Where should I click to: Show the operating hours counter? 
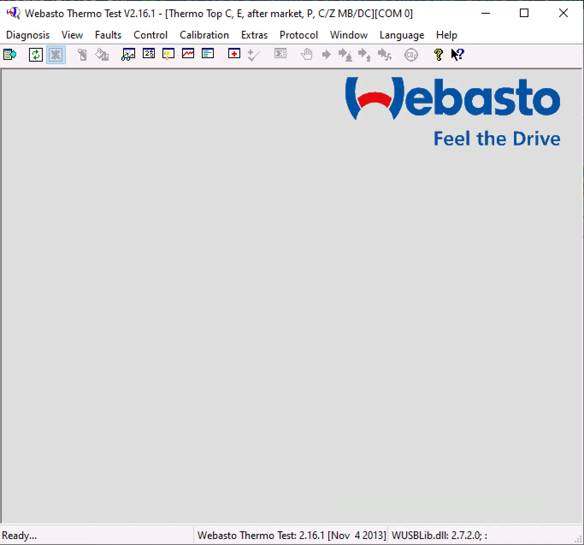149,54
